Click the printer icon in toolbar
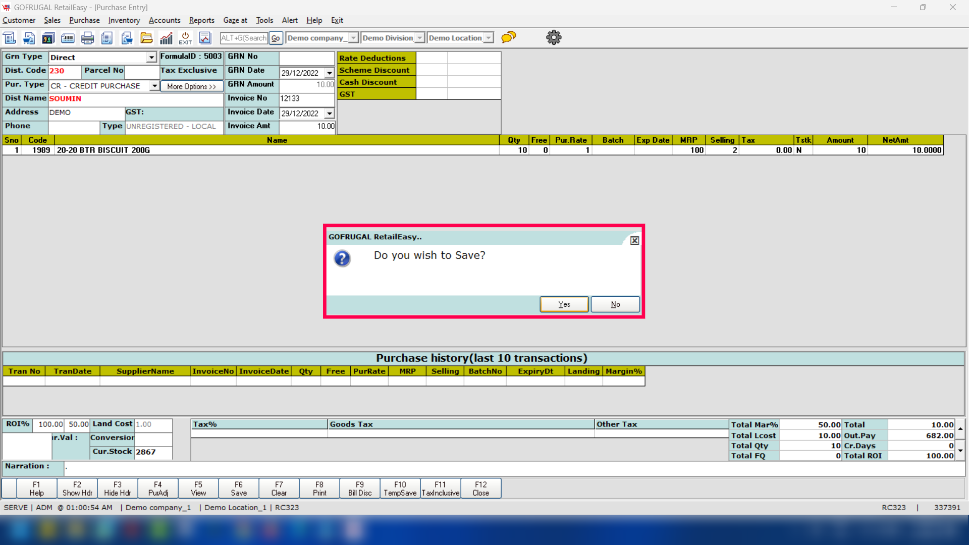This screenshot has height=545, width=969. point(87,38)
